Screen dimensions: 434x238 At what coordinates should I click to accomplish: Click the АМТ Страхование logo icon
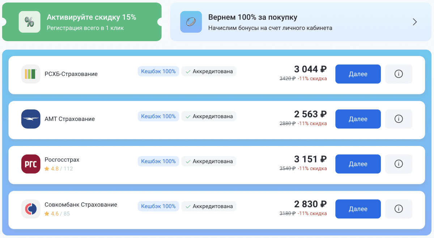(x=31, y=119)
